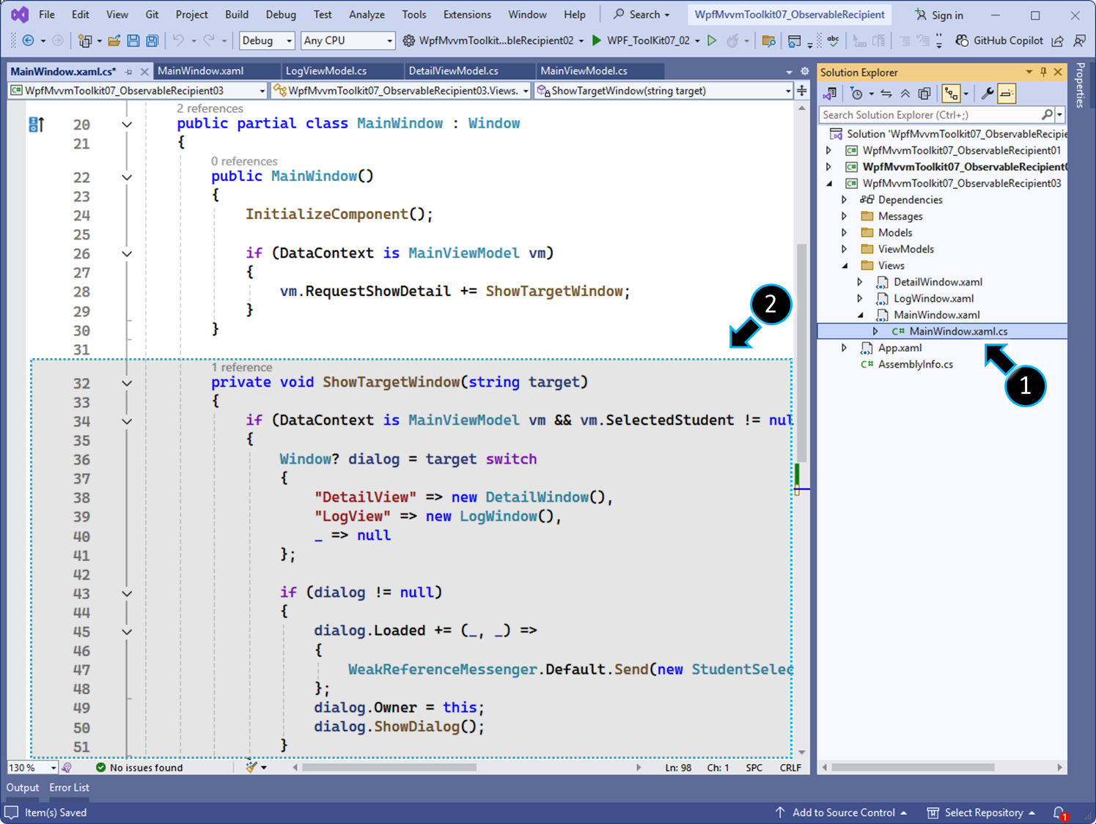Viewport: 1096px width, 824px height.
Task: Switch to the DetailViewModel.cs tab
Action: 453,71
